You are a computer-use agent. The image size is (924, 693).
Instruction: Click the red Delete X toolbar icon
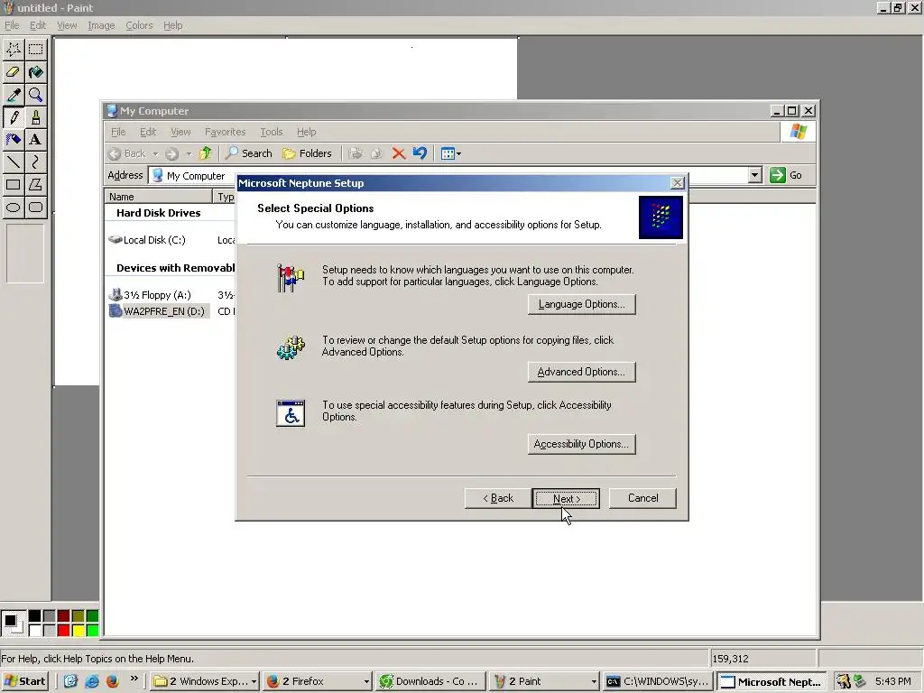point(398,153)
